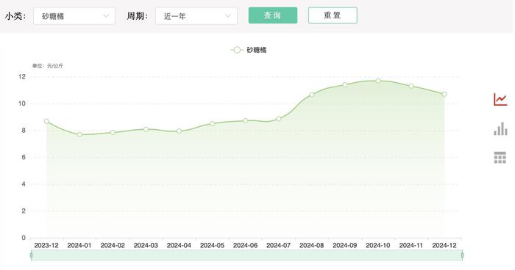
Task: Click the 2024-12 data point
Action: click(444, 94)
